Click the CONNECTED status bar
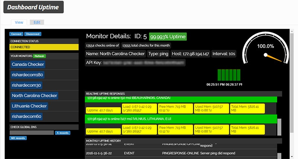 [44, 47]
